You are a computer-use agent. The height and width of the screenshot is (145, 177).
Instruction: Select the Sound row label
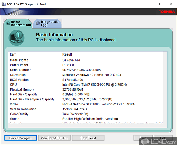15,119
